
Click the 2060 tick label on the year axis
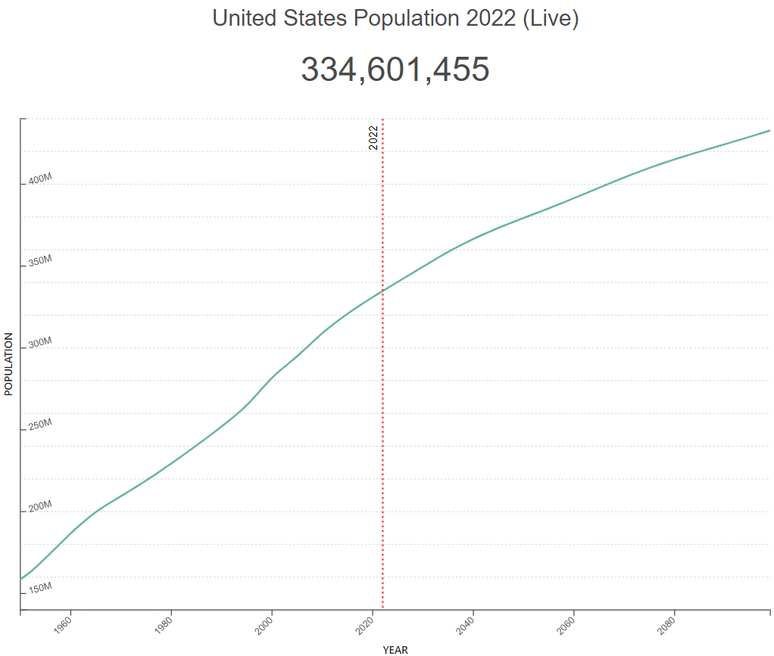[564, 624]
